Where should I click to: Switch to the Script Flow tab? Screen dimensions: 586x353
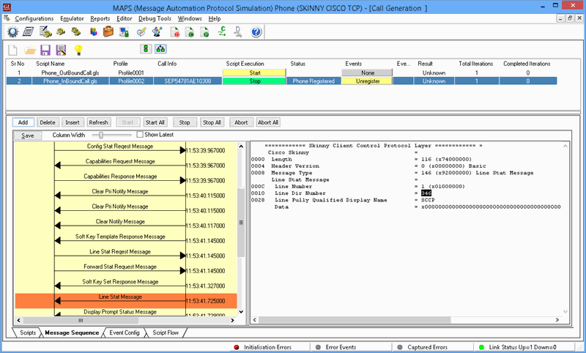tap(166, 332)
